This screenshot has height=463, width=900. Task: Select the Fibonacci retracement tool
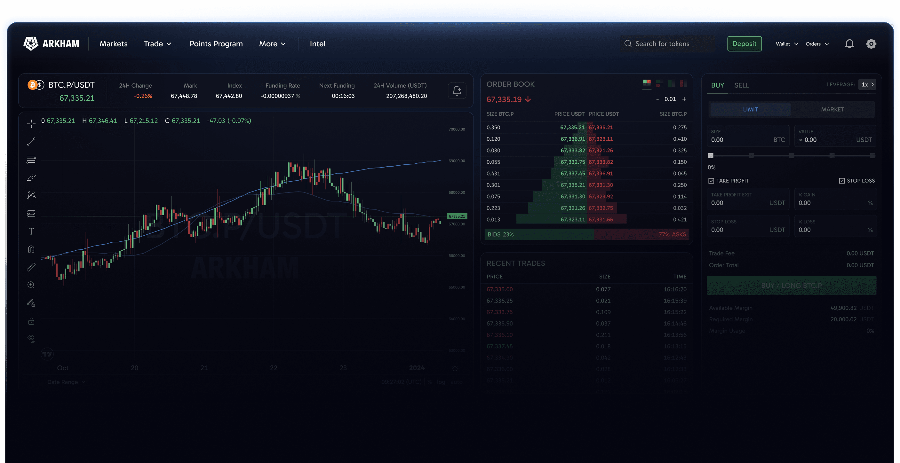pyautogui.click(x=31, y=160)
